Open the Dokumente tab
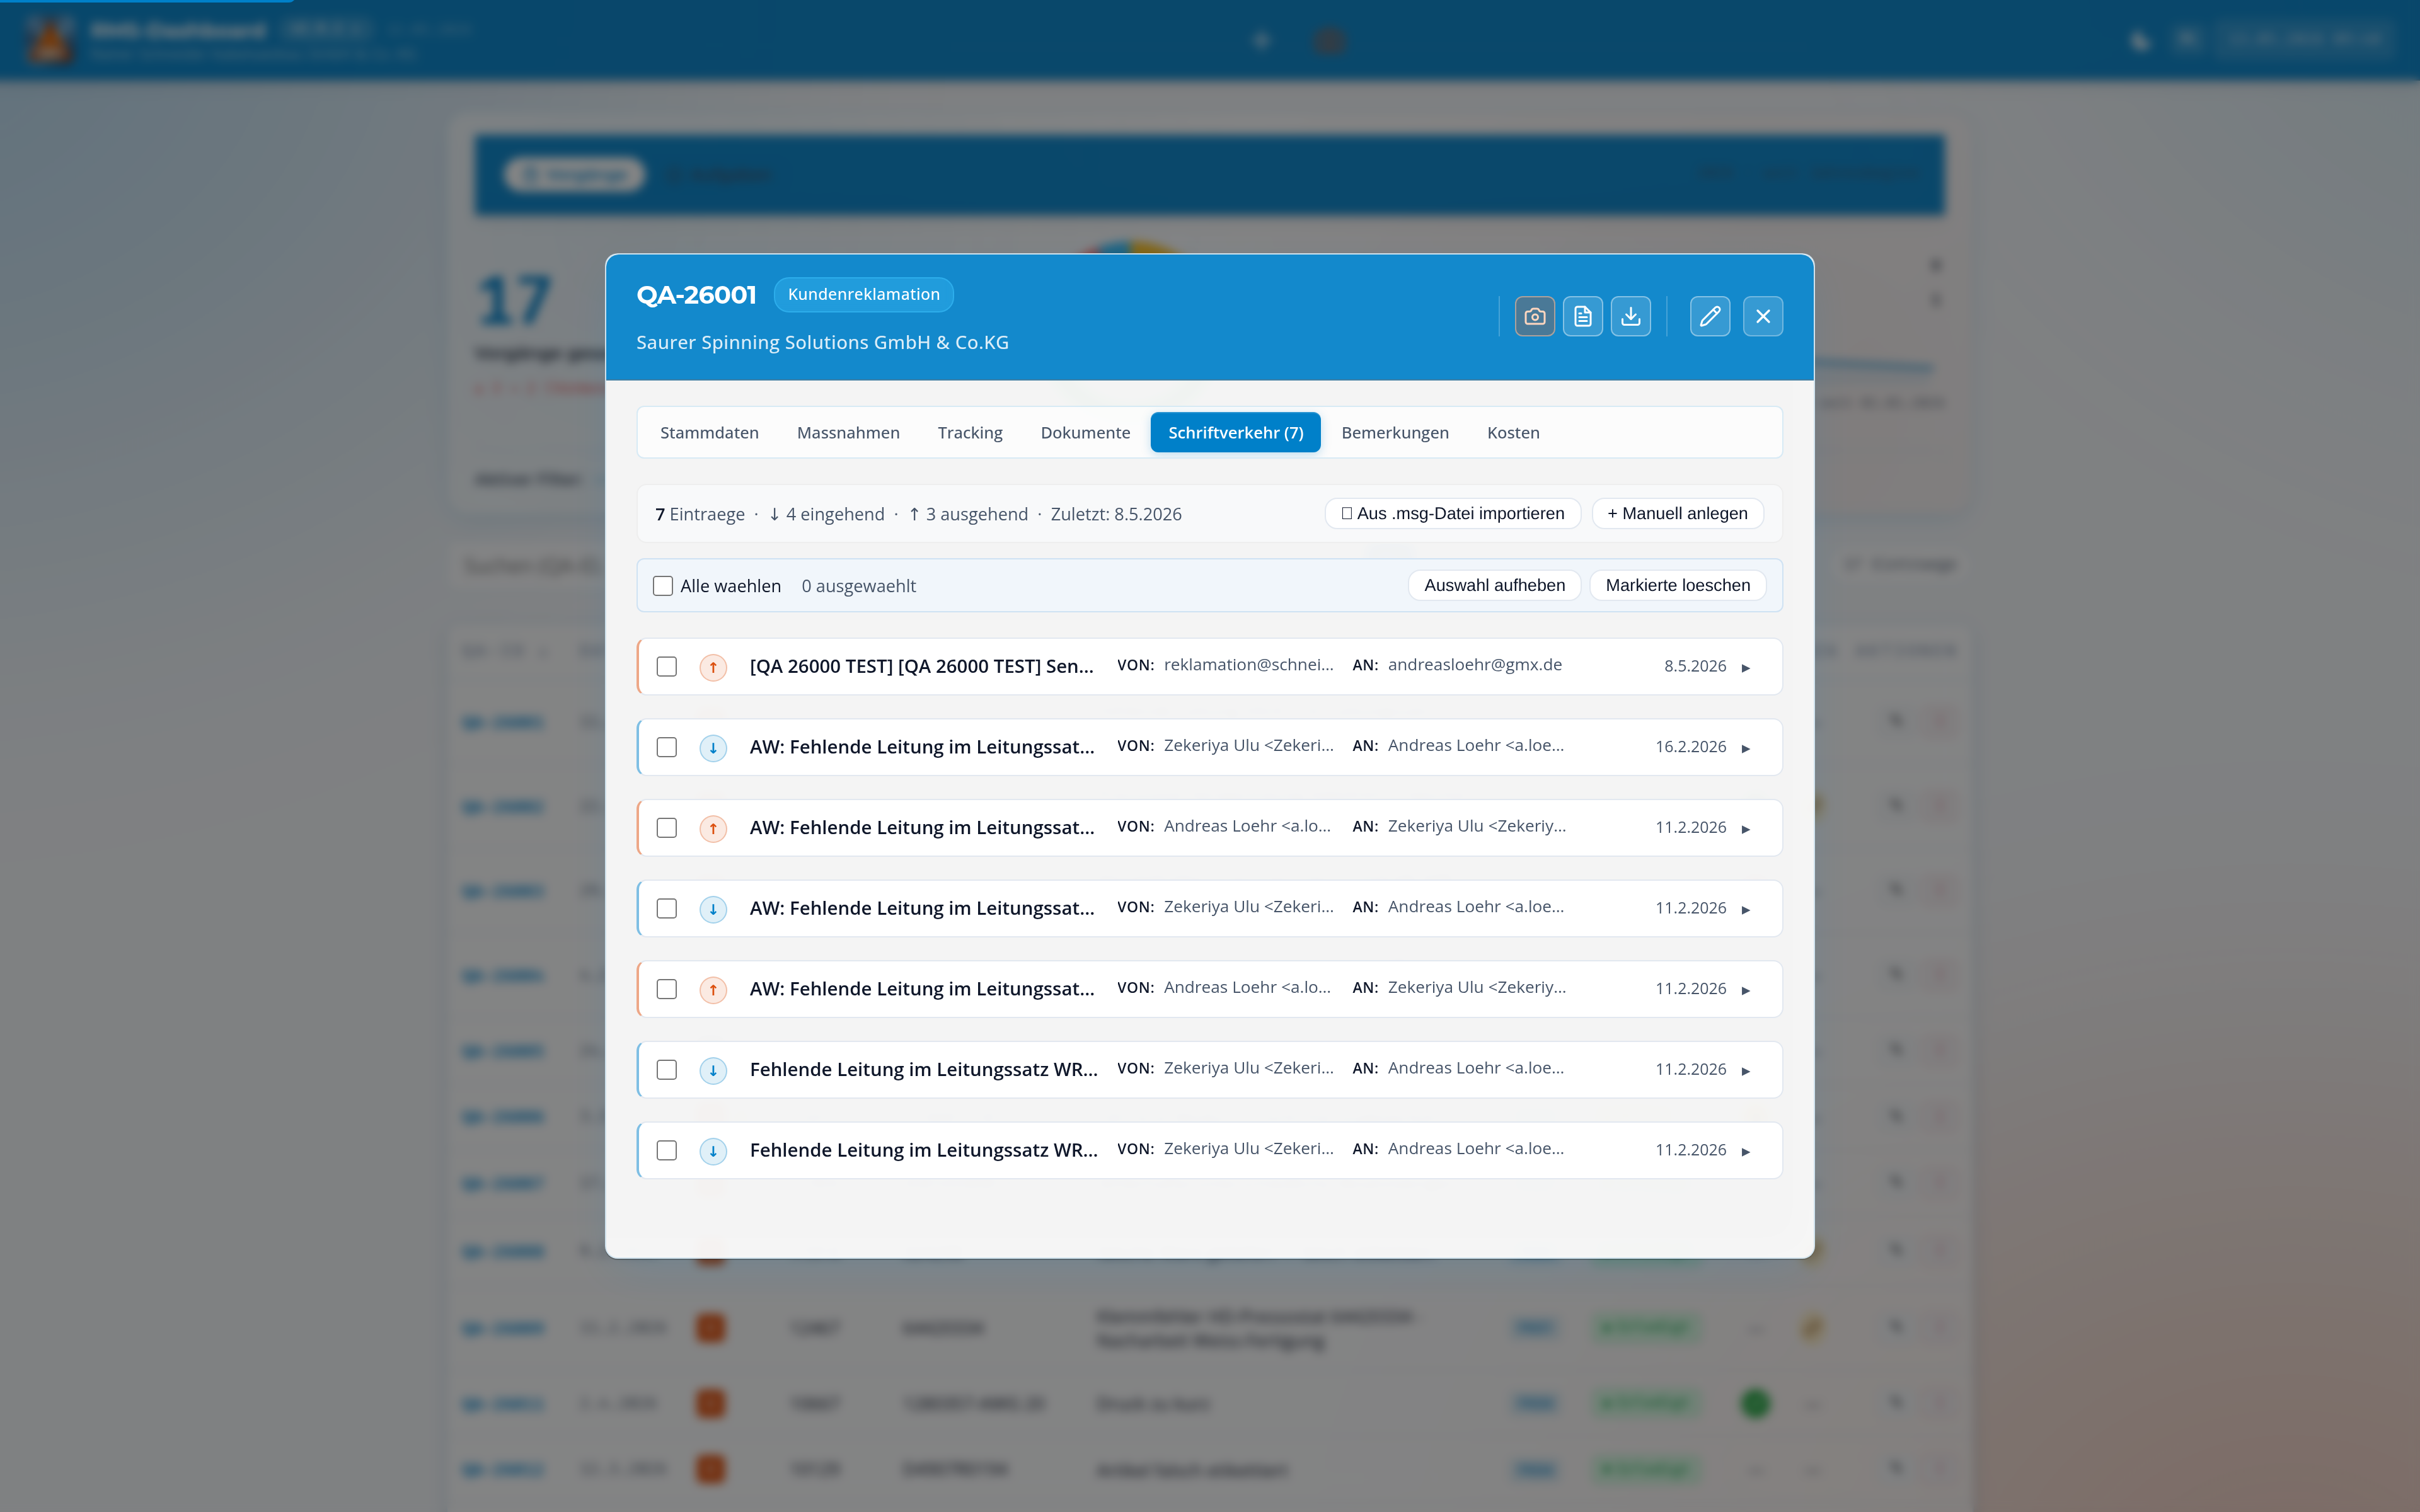The image size is (2420, 1512). tap(1085, 433)
